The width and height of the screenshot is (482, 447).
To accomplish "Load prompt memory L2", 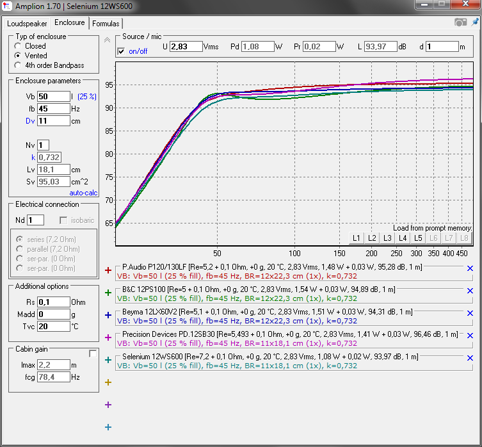I will pyautogui.click(x=372, y=238).
